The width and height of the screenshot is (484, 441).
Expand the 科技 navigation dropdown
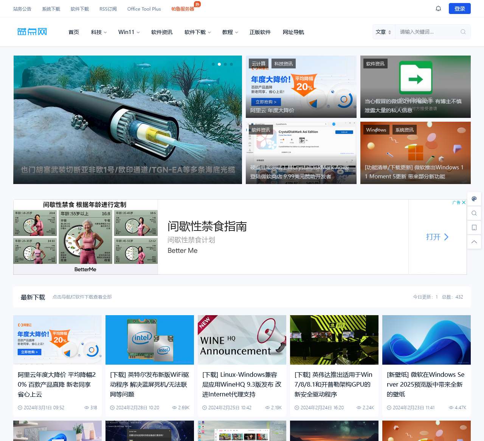(x=98, y=32)
